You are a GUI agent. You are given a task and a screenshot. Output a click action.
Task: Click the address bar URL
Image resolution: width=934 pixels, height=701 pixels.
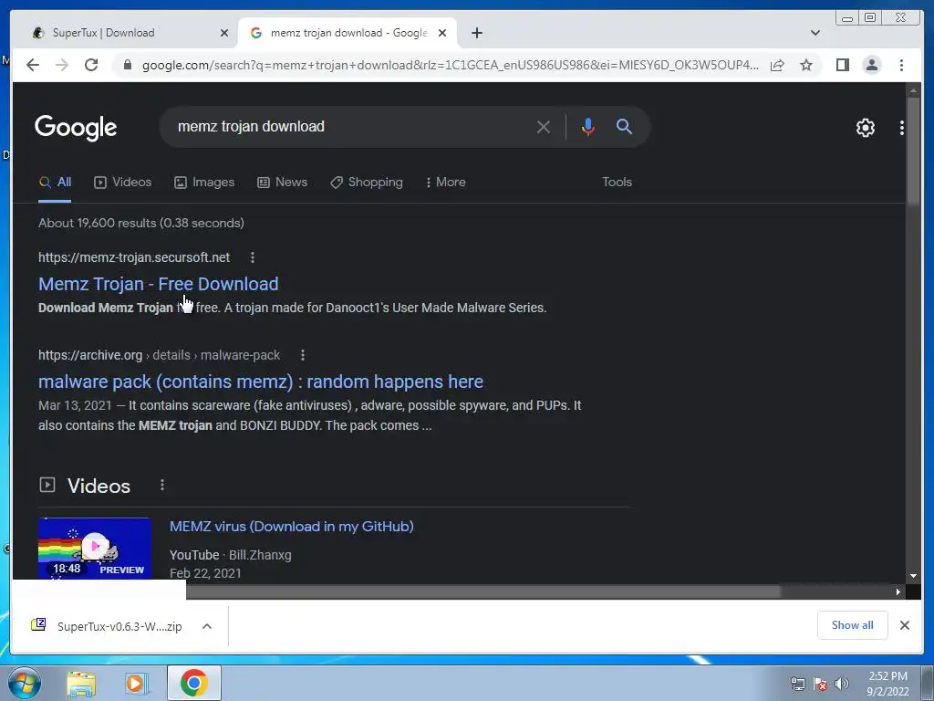pos(451,65)
